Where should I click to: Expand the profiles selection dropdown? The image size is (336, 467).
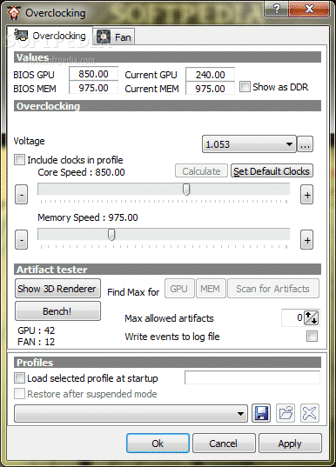[131, 413]
